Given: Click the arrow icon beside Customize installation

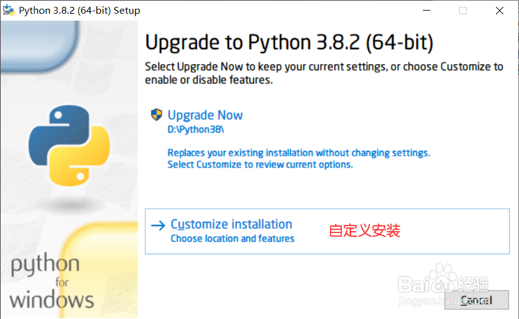Looking at the screenshot, I should click(158, 225).
